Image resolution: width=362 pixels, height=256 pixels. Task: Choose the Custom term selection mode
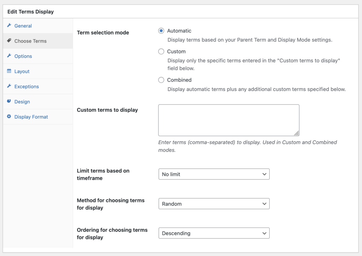point(161,52)
